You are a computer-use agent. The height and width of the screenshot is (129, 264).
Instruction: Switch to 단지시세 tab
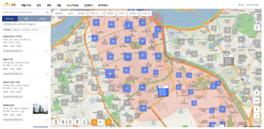coord(10,19)
